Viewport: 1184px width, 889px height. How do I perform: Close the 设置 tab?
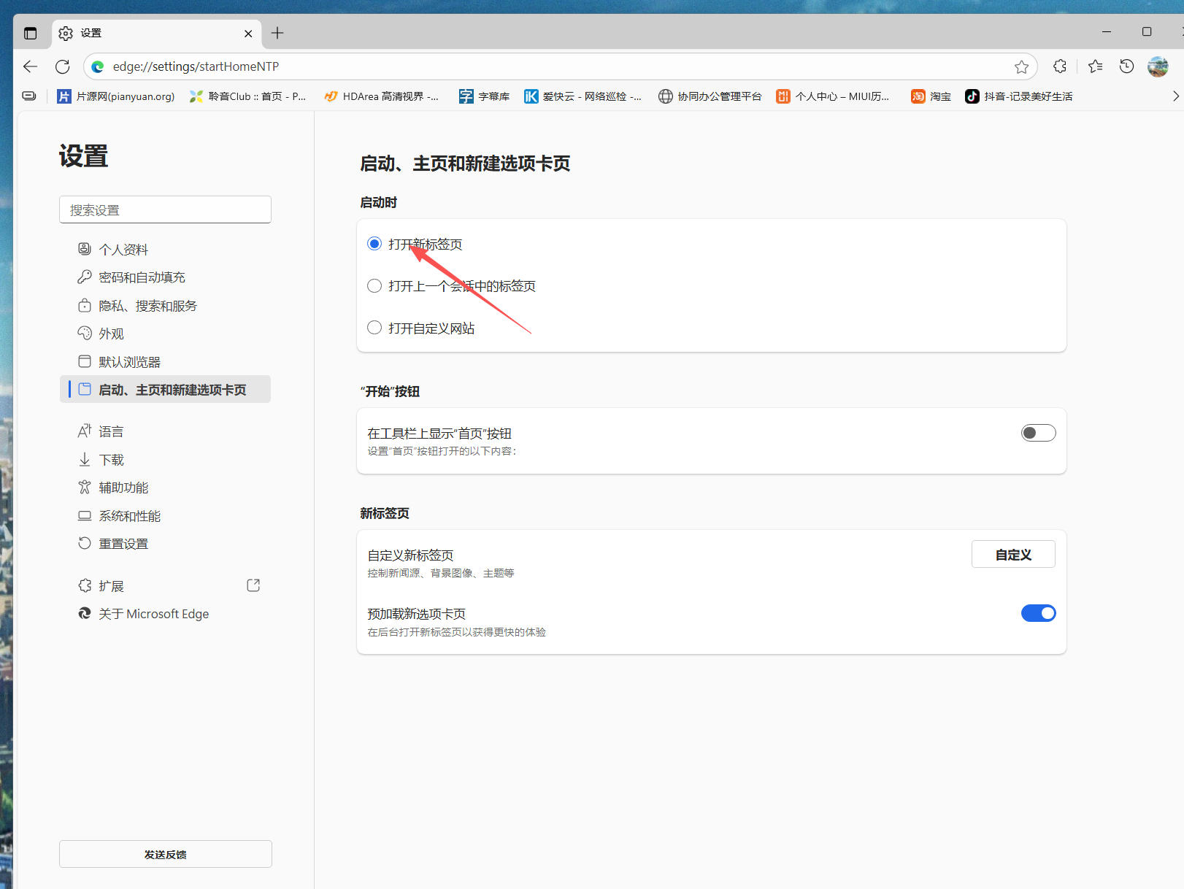pyautogui.click(x=248, y=34)
